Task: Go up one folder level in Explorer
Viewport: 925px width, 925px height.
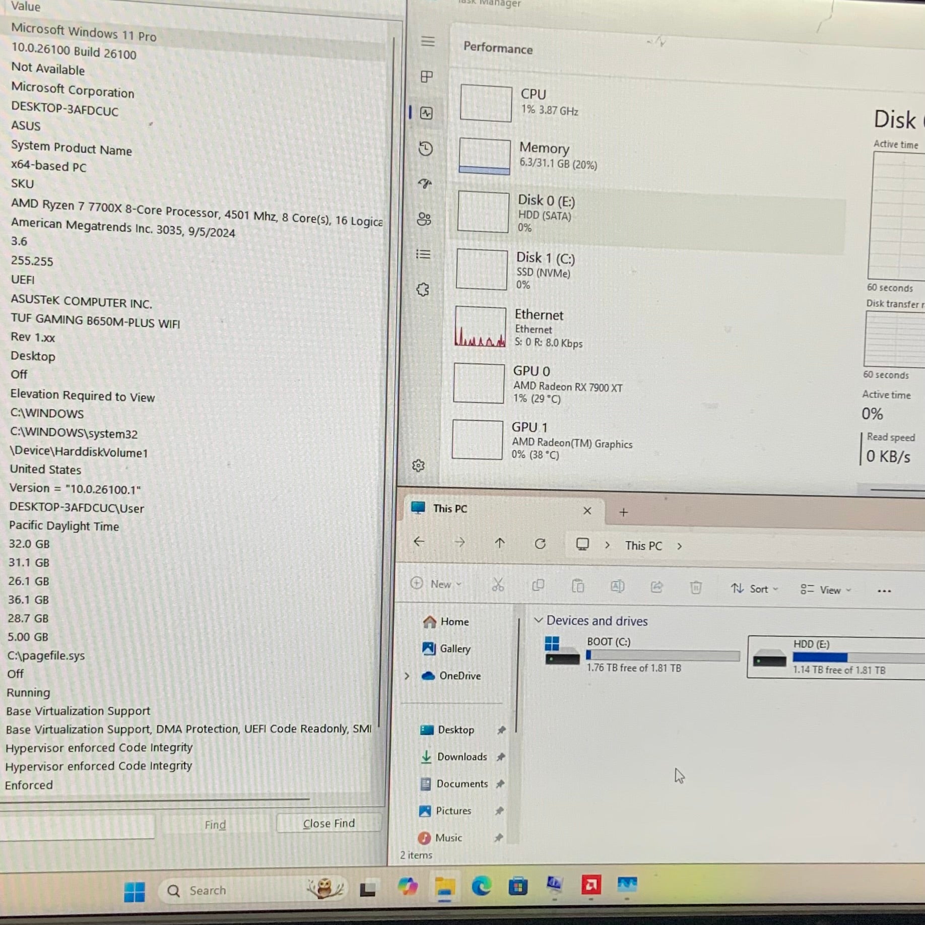Action: (499, 543)
